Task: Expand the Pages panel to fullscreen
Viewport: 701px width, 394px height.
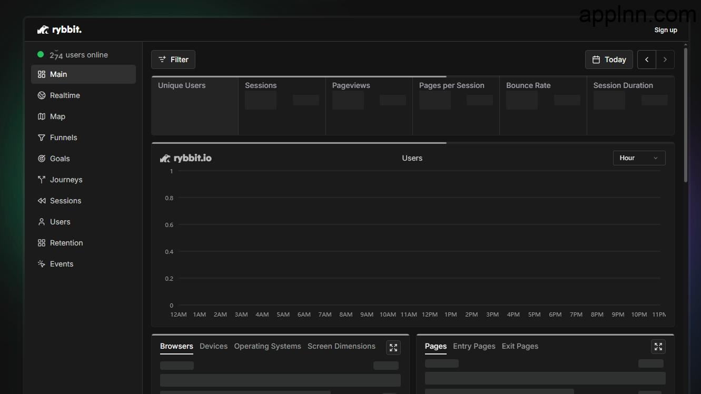Action: point(658,347)
